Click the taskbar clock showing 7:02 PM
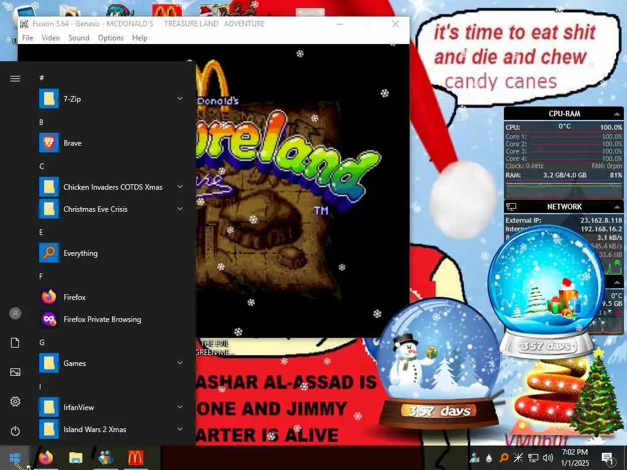627x470 pixels. click(575, 458)
